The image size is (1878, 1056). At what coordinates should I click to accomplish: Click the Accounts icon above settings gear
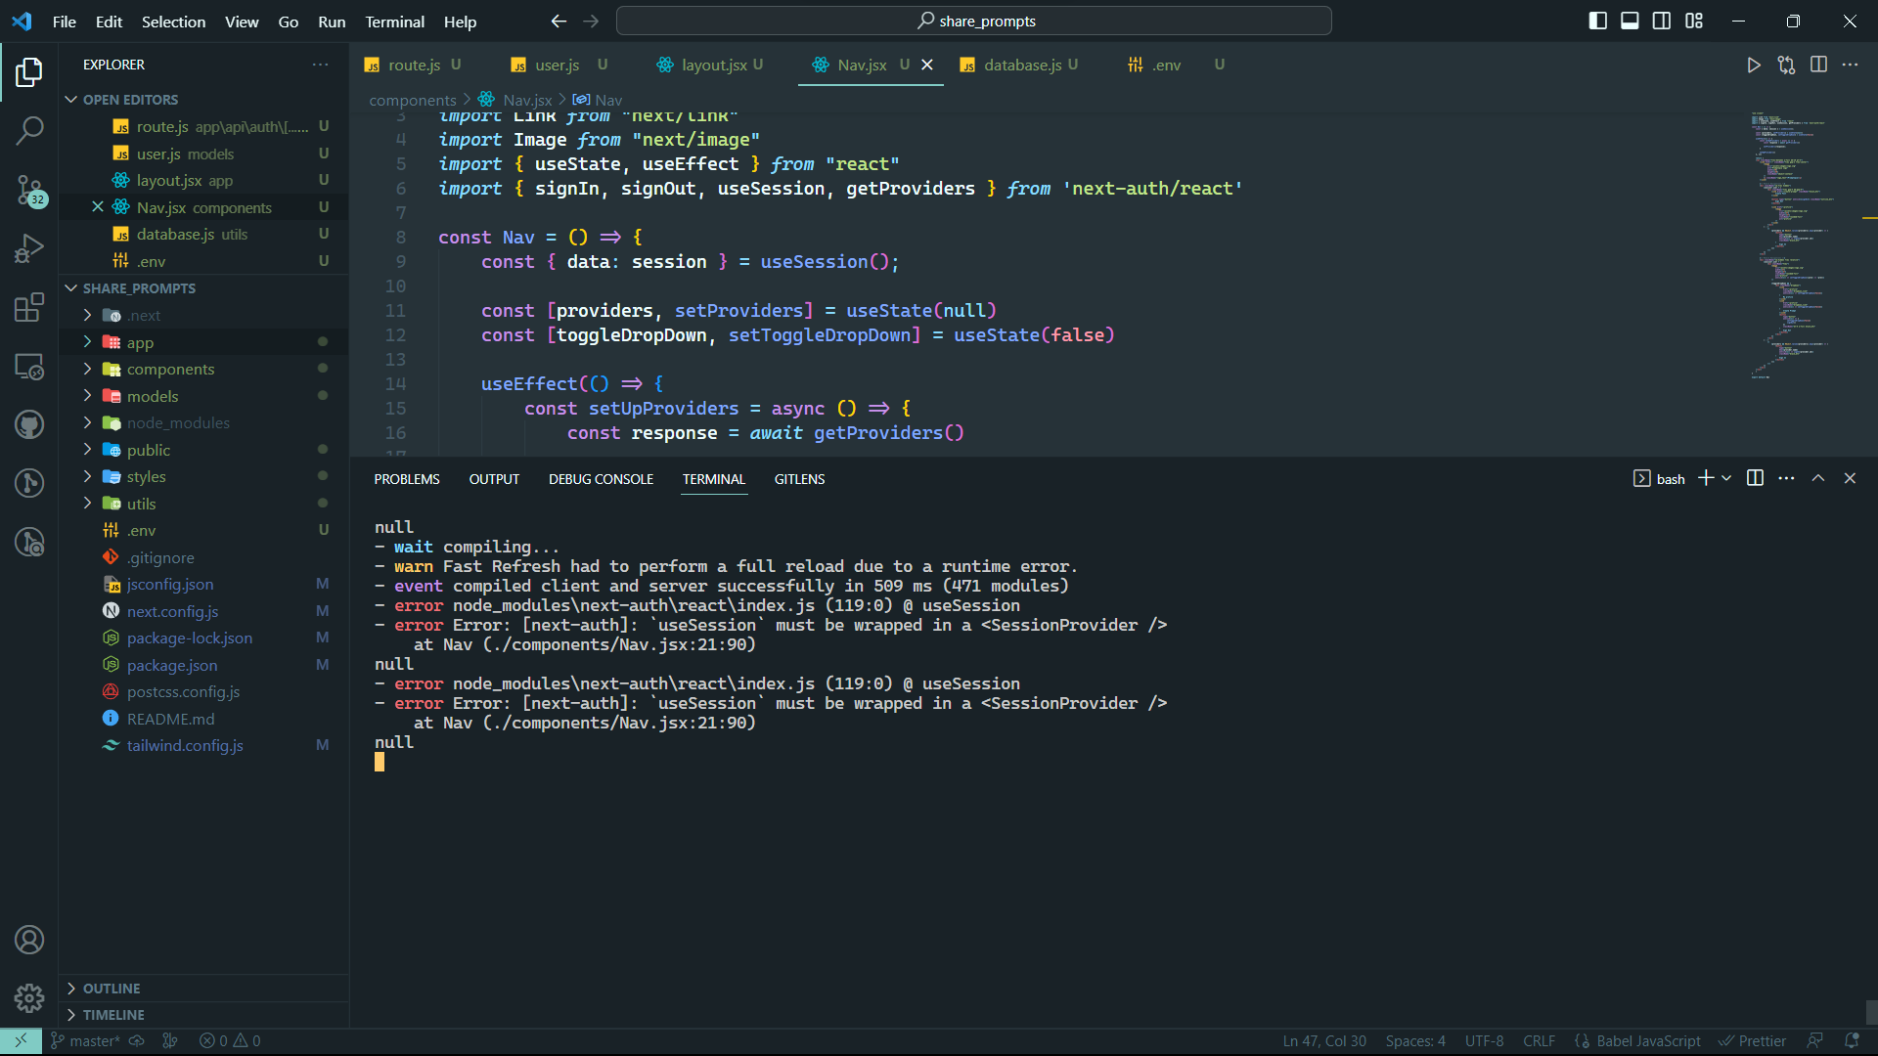29,940
